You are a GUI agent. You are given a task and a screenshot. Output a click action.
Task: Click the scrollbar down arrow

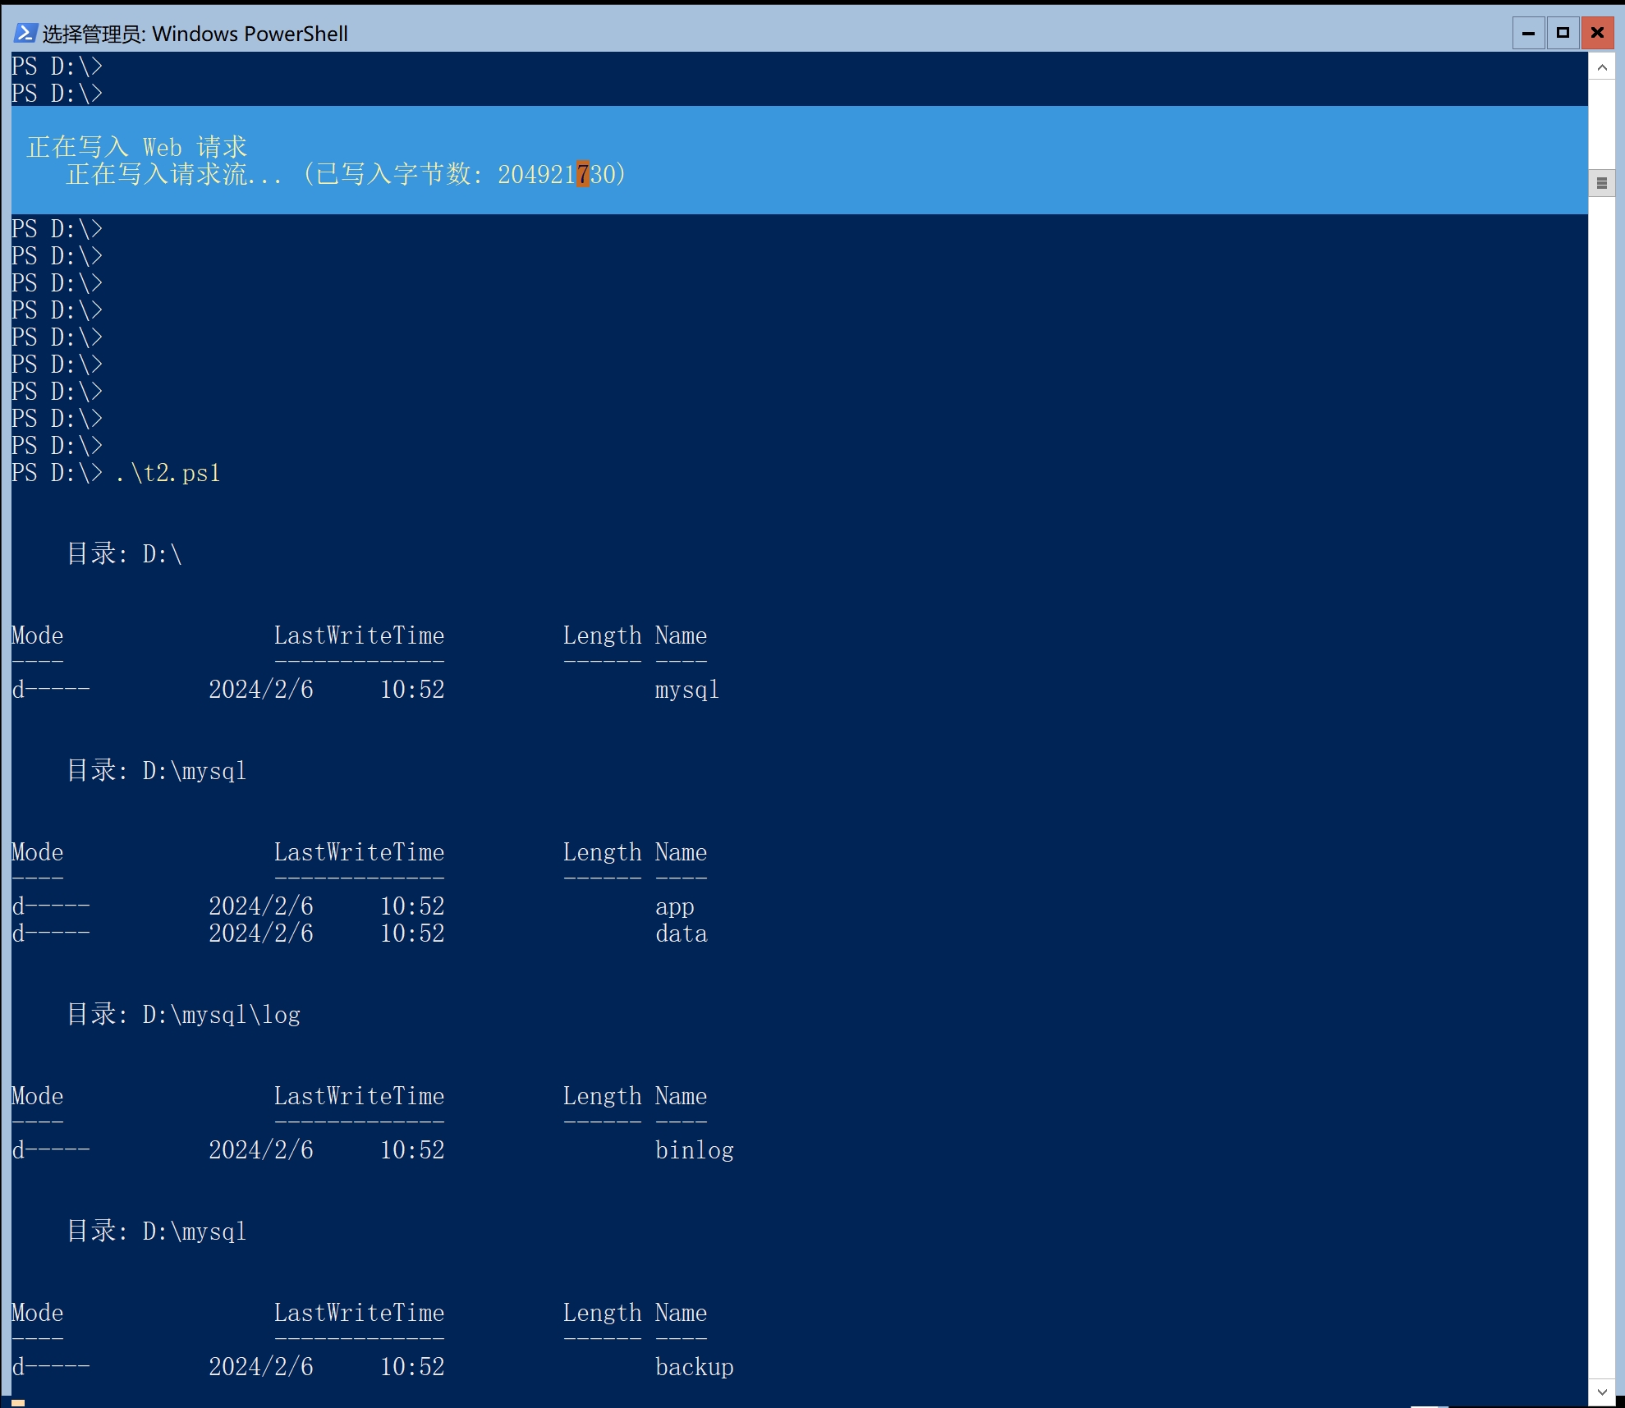pyautogui.click(x=1601, y=1392)
